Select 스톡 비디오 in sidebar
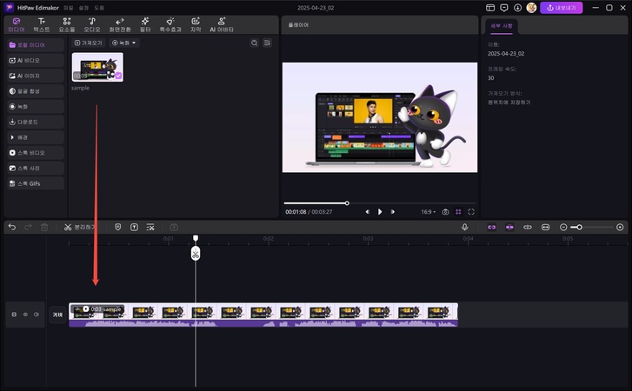 36,153
